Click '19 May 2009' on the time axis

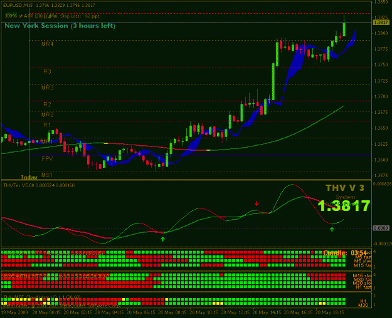point(15,312)
